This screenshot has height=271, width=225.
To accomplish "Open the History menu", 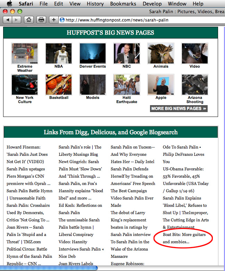I will coord(95,3).
